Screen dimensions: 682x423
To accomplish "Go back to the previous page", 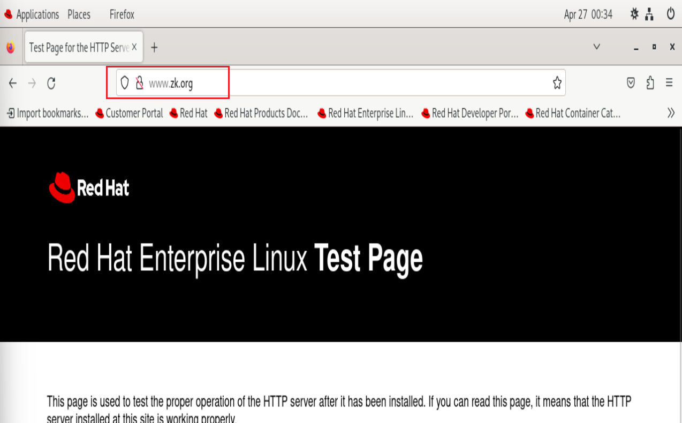I will pos(13,83).
